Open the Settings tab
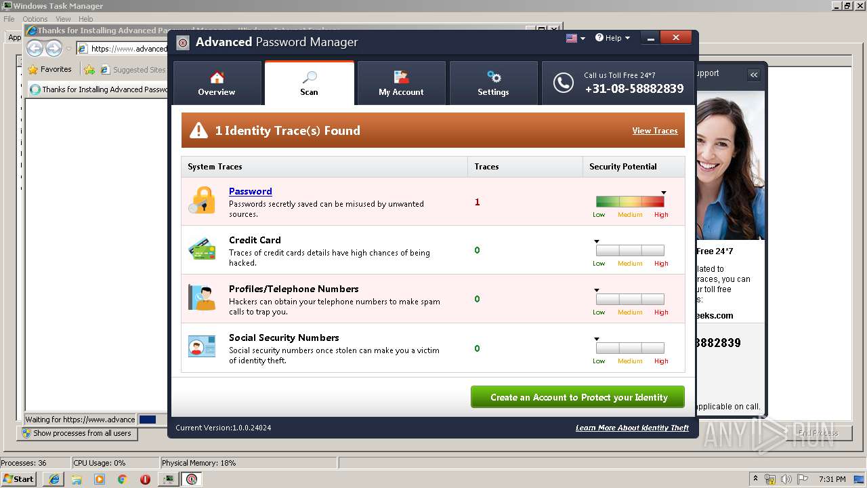The height and width of the screenshot is (488, 867). [x=493, y=83]
